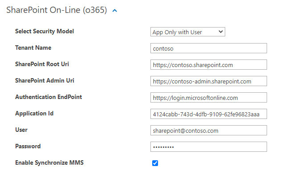Click the 'Tenant Name' label text
The image size is (296, 182).
coord(33,48)
